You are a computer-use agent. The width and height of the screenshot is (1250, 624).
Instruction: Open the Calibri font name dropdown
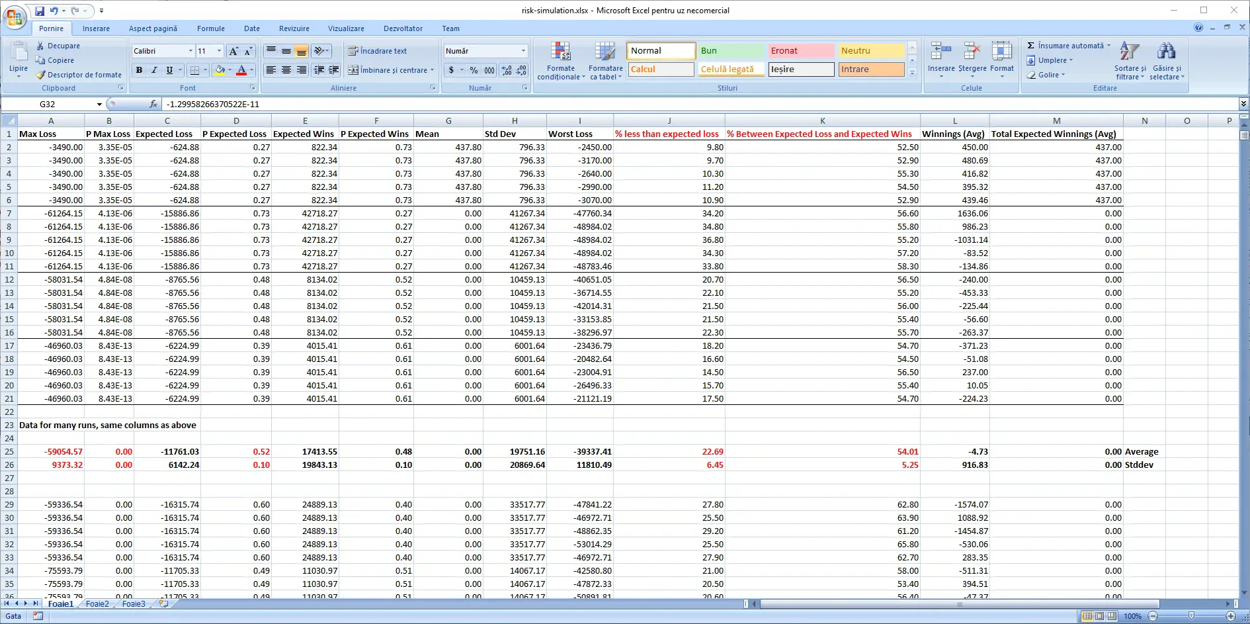190,51
